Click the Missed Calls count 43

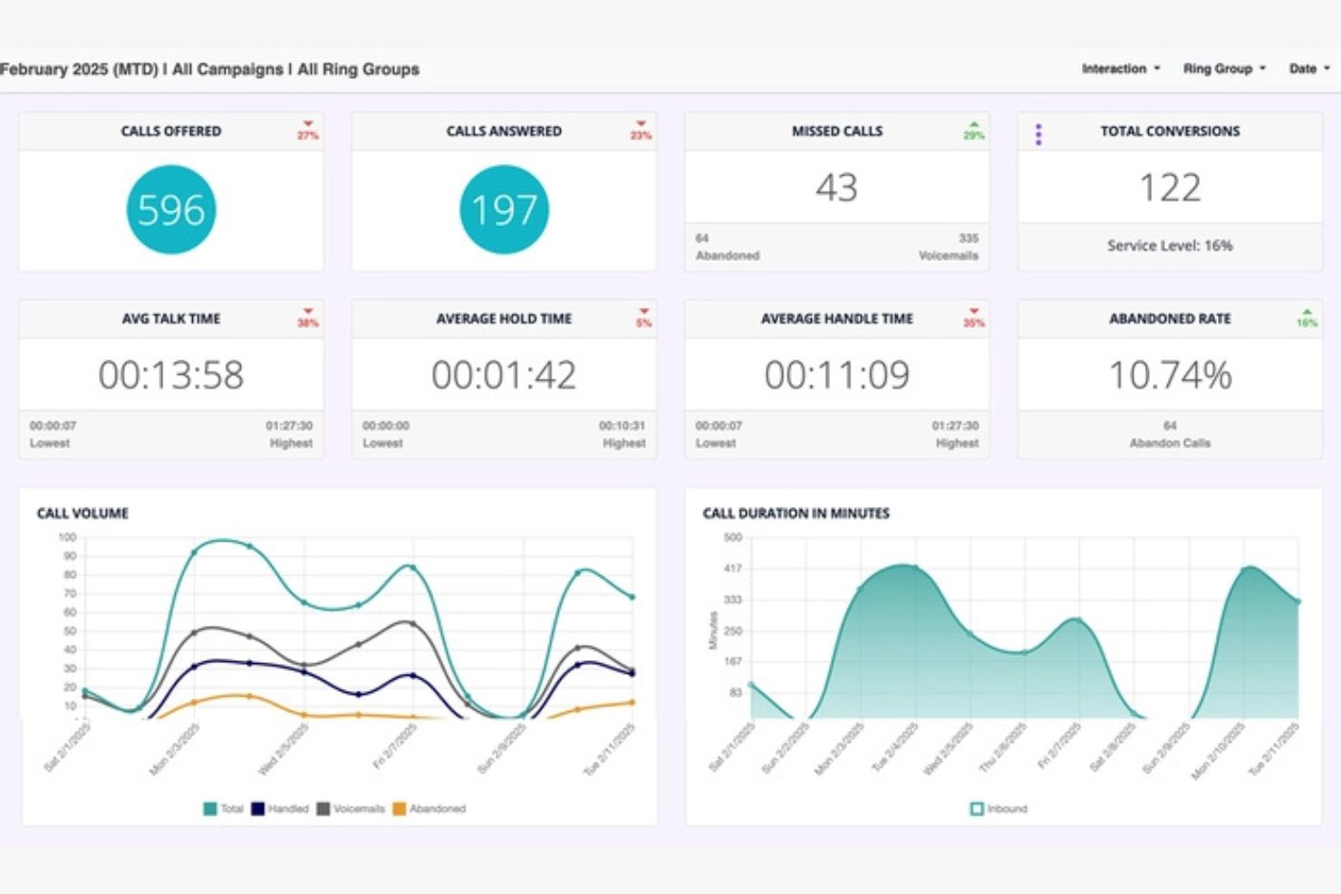tap(836, 187)
